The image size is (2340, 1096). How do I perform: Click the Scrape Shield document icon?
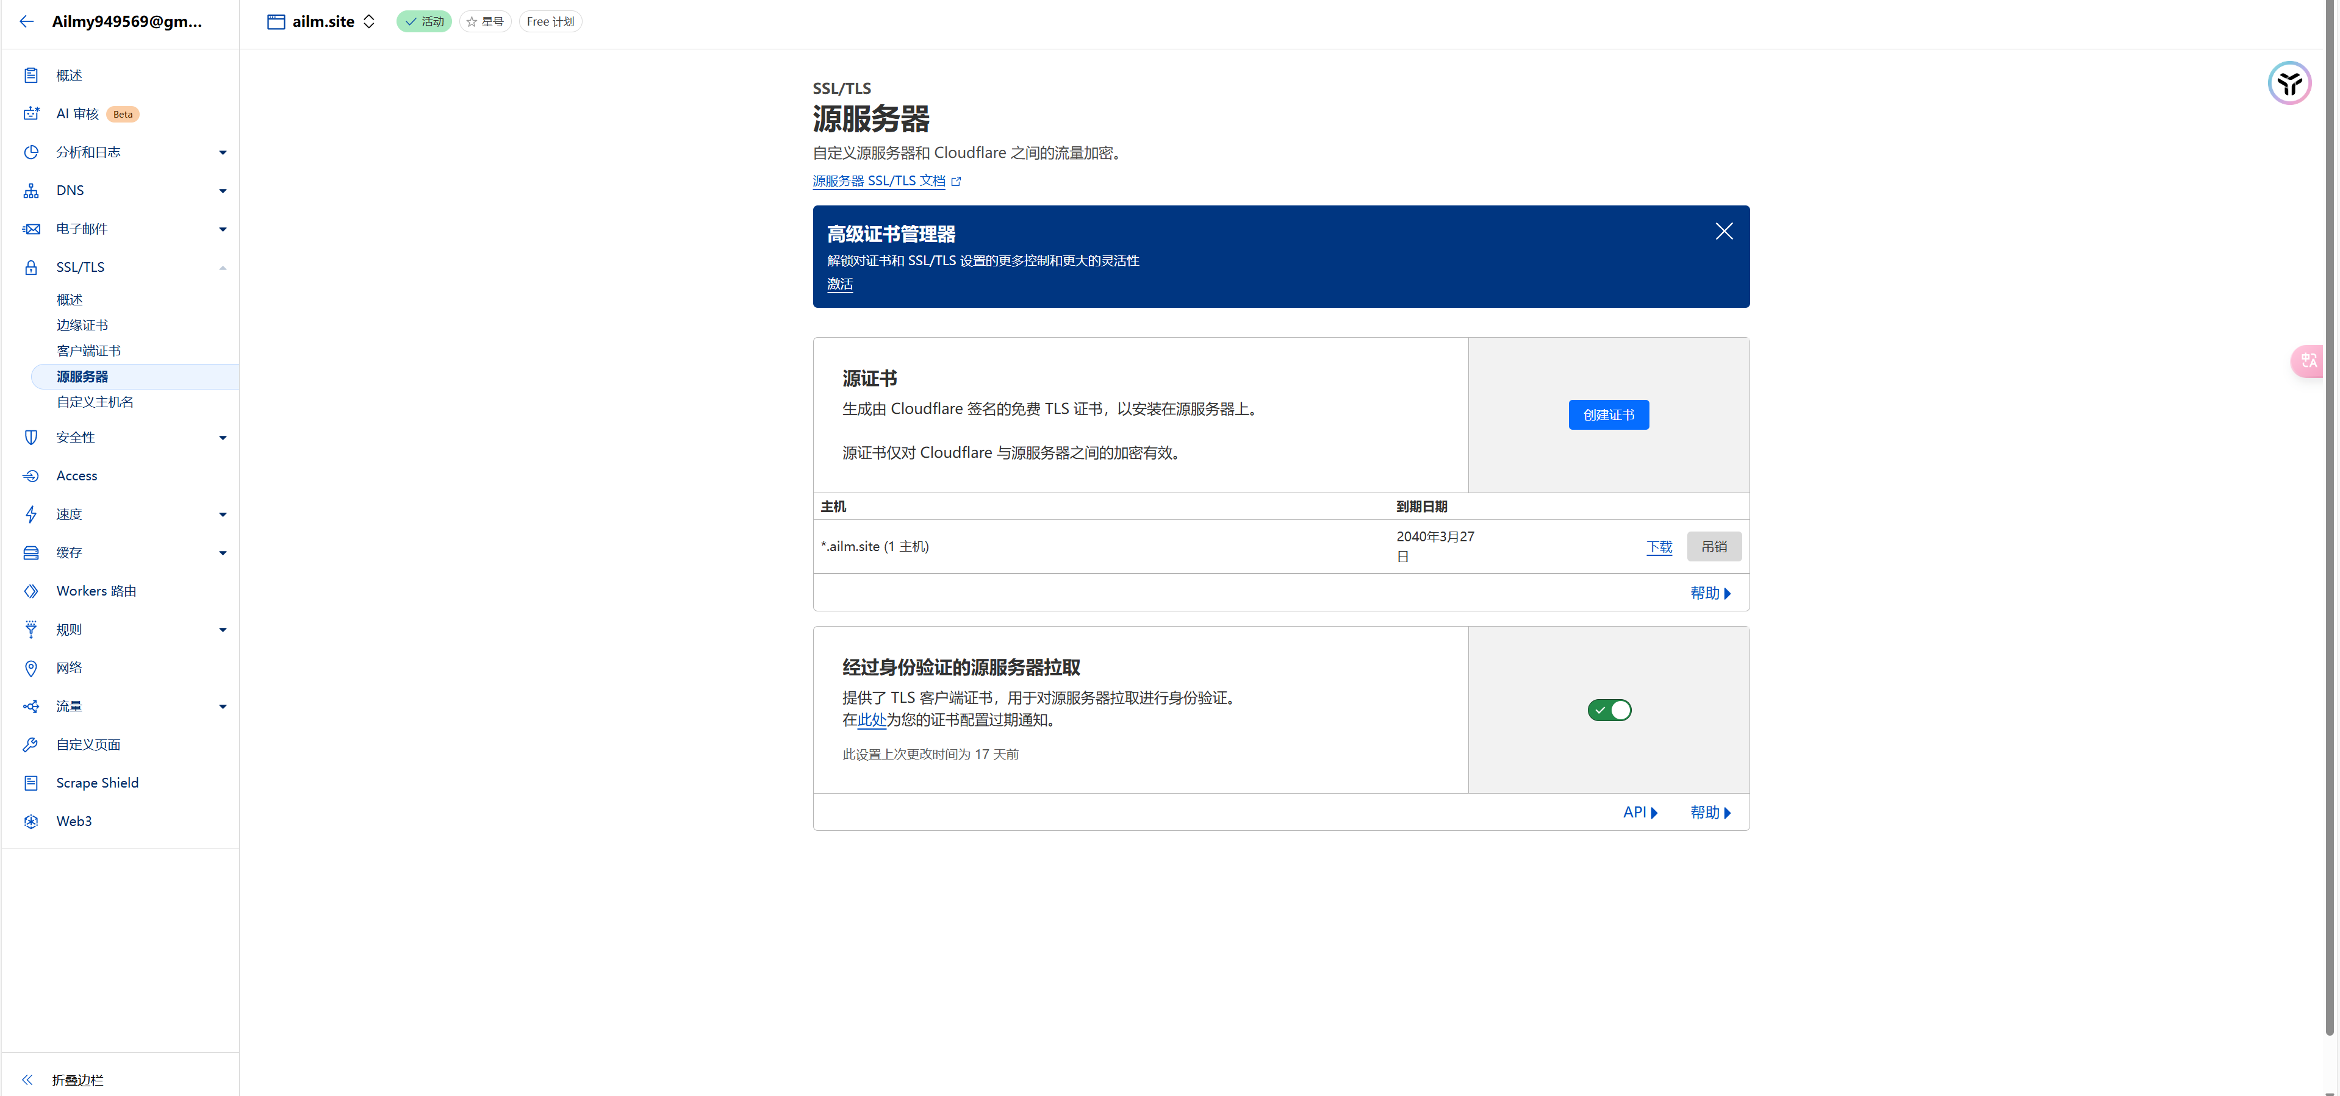click(x=31, y=783)
